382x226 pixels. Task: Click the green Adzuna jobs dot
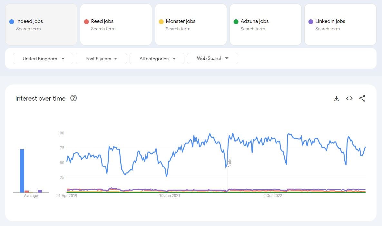pyautogui.click(x=236, y=22)
